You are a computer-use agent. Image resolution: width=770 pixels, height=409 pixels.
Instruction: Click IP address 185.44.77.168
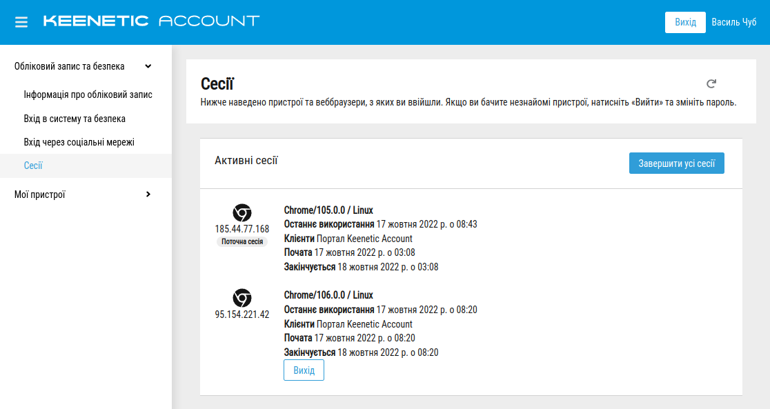coord(241,229)
